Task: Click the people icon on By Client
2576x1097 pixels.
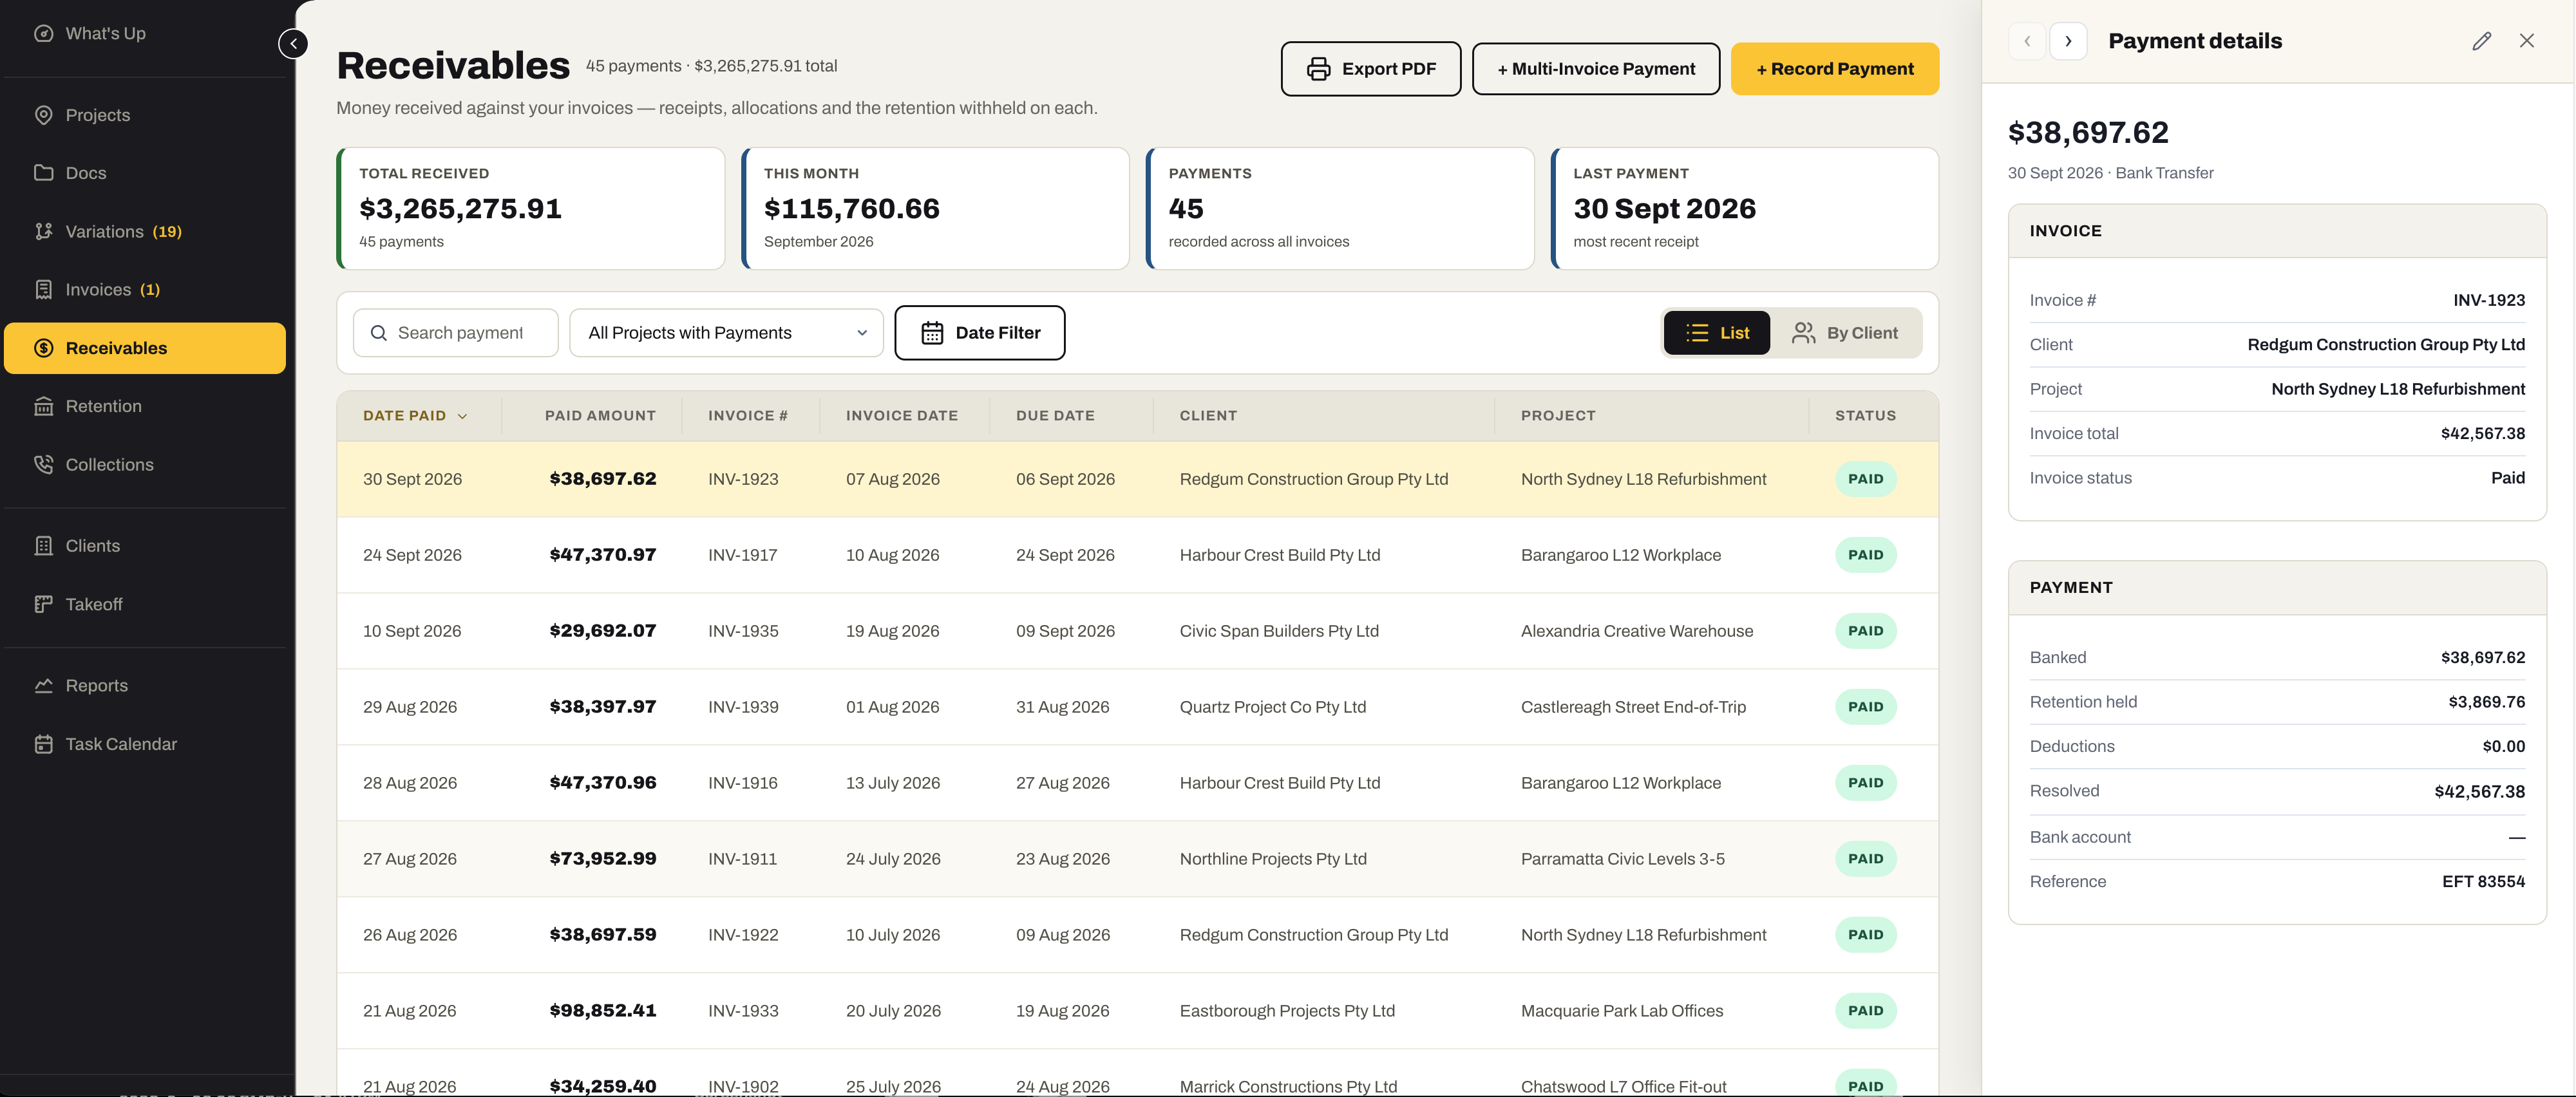Action: 1803,333
